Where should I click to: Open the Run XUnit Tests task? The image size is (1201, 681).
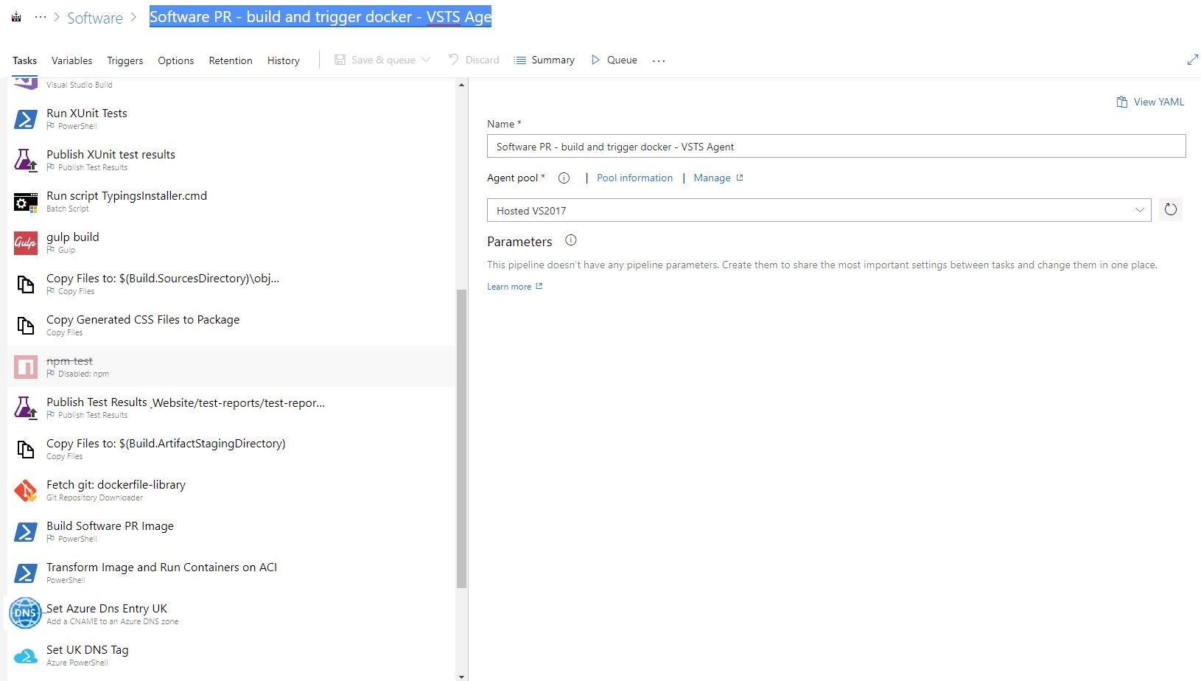coord(231,119)
